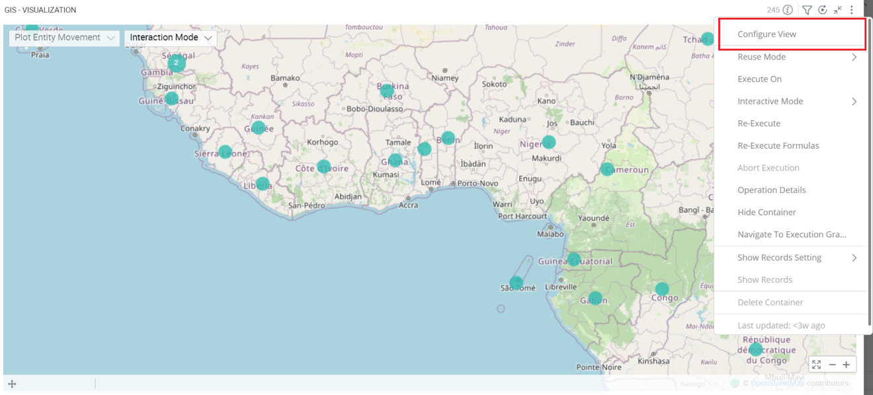Screen dimensions: 873x395
Task: Click the map marker on São Tomé
Action: click(517, 283)
